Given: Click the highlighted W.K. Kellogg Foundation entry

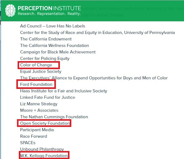Looking at the screenshot, I should (x=44, y=156).
